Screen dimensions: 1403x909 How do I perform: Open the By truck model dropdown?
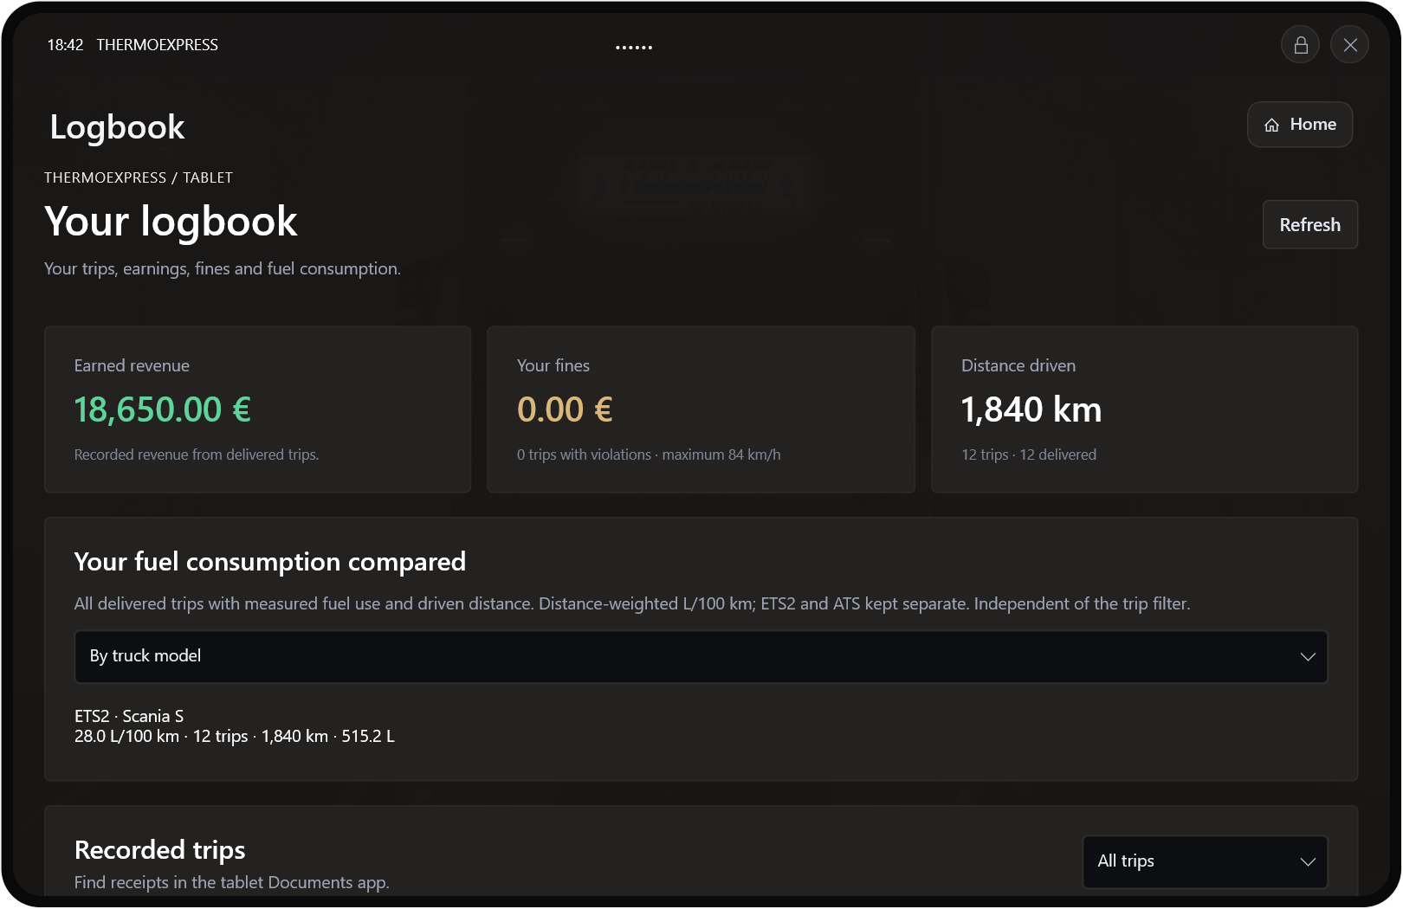pyautogui.click(x=701, y=657)
